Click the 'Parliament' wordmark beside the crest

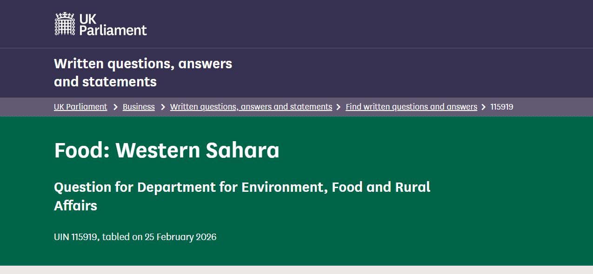click(x=113, y=31)
